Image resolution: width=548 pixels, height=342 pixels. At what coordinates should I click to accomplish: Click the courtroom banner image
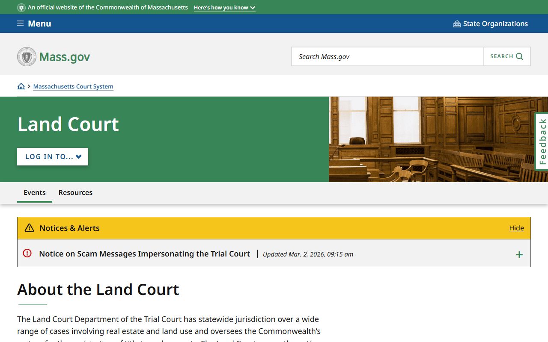click(x=438, y=139)
